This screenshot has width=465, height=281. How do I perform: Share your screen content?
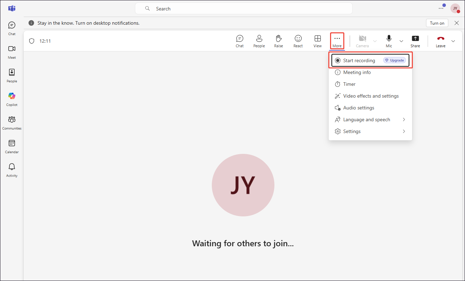click(x=415, y=41)
